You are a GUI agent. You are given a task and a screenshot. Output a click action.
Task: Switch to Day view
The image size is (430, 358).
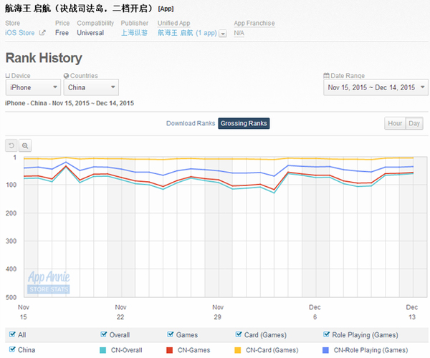pyautogui.click(x=414, y=123)
